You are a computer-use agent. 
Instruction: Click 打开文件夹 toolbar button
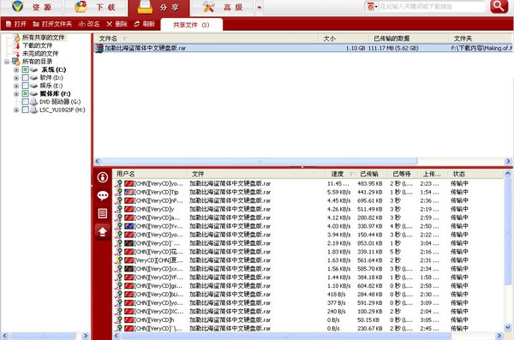pos(52,24)
